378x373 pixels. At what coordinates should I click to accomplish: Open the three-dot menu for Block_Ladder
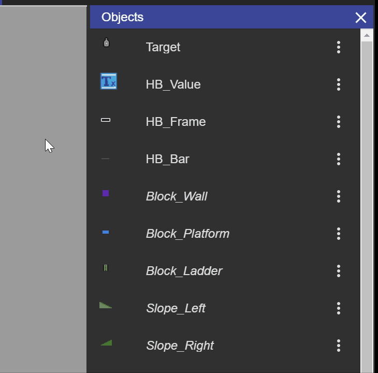click(x=339, y=271)
